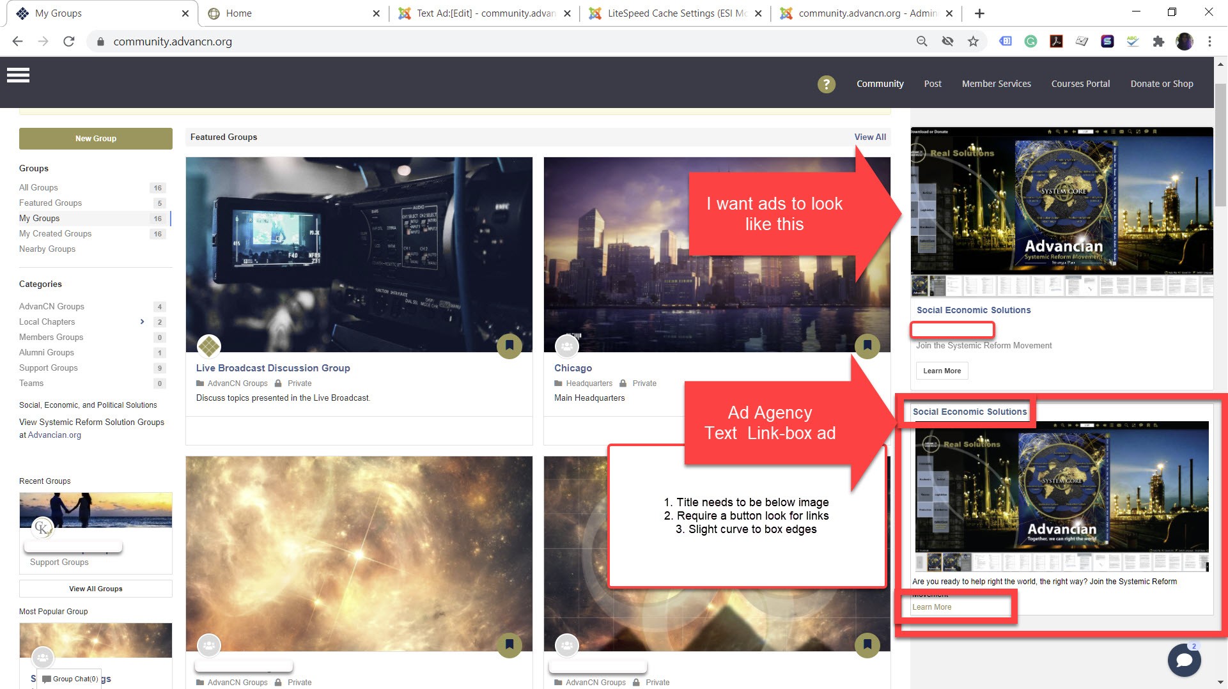The height and width of the screenshot is (689, 1228).
Task: Open the hamburger menu icon
Action: click(18, 75)
